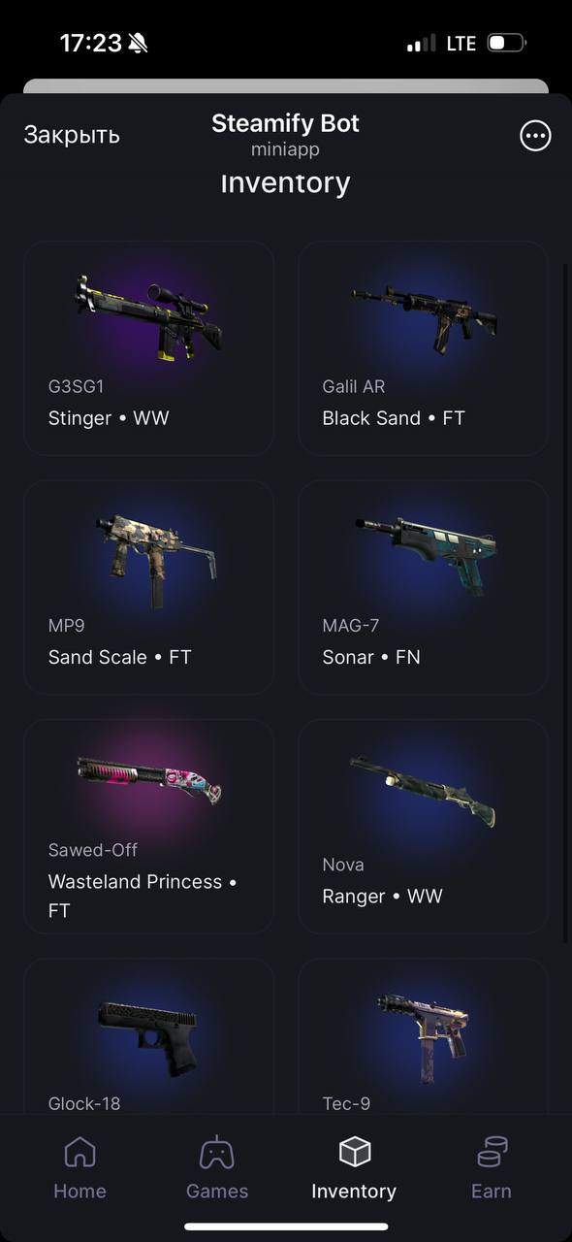The width and height of the screenshot is (572, 1242).
Task: Tap the battery indicator in status bar
Action: [x=506, y=43]
